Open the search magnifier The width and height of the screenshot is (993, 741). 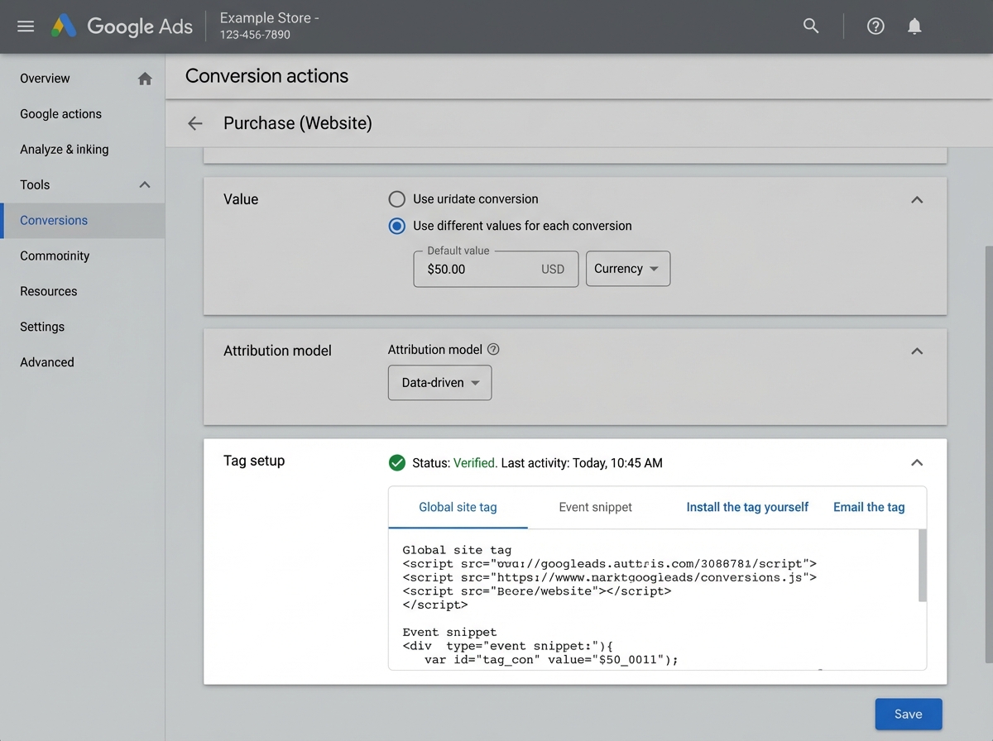coord(810,26)
